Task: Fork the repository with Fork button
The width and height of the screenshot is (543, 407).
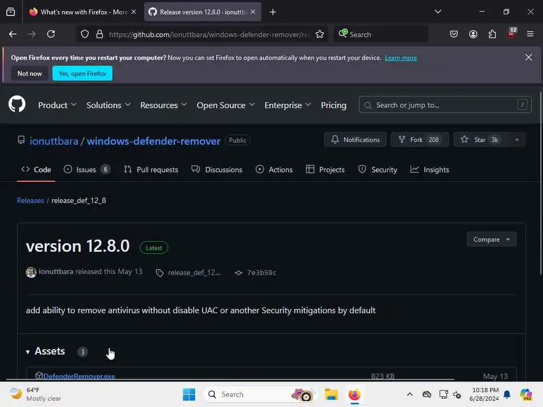Action: [x=420, y=140]
